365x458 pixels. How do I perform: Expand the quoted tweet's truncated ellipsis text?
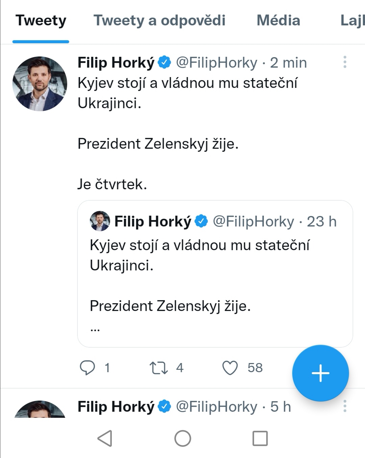click(x=95, y=328)
